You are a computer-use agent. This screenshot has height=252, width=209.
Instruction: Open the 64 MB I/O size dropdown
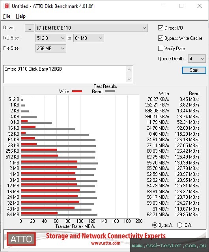(x=88, y=38)
